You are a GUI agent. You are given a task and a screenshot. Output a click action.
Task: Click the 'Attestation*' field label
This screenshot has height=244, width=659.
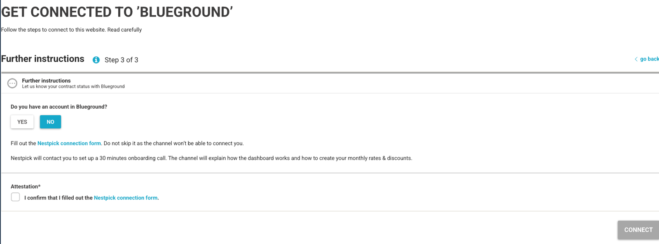point(26,186)
